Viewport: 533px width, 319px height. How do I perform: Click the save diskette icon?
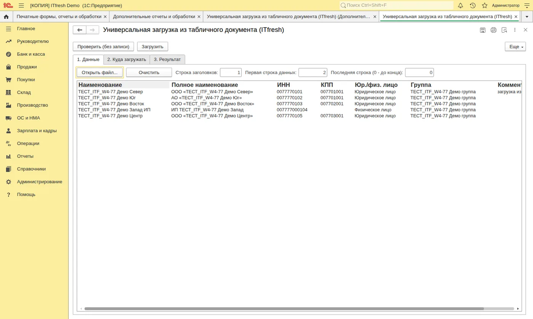click(483, 30)
